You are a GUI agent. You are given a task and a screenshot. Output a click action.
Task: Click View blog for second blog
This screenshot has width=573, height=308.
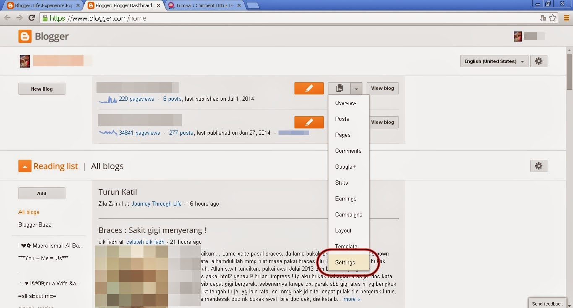coord(384,123)
